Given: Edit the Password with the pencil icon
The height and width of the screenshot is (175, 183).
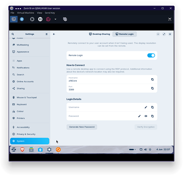Looking at the screenshot, I should coord(139,116).
